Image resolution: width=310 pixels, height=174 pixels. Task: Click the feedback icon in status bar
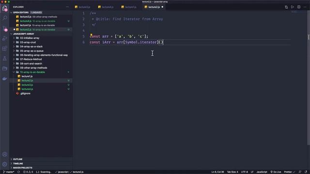click(300, 172)
